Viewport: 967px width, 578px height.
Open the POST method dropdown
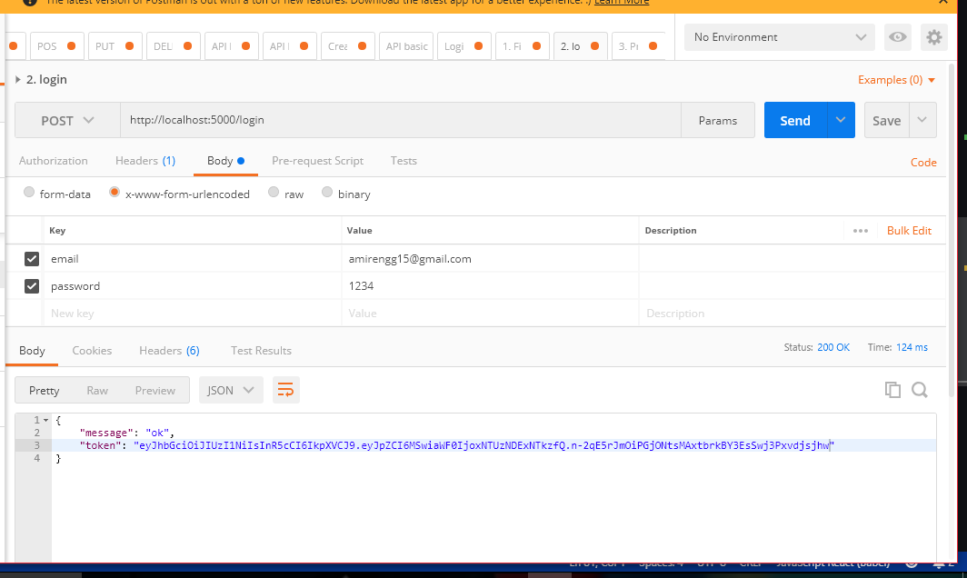coord(67,119)
